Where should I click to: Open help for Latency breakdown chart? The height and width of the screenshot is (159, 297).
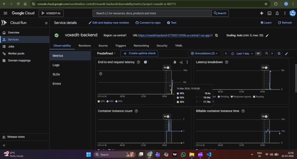point(227,62)
